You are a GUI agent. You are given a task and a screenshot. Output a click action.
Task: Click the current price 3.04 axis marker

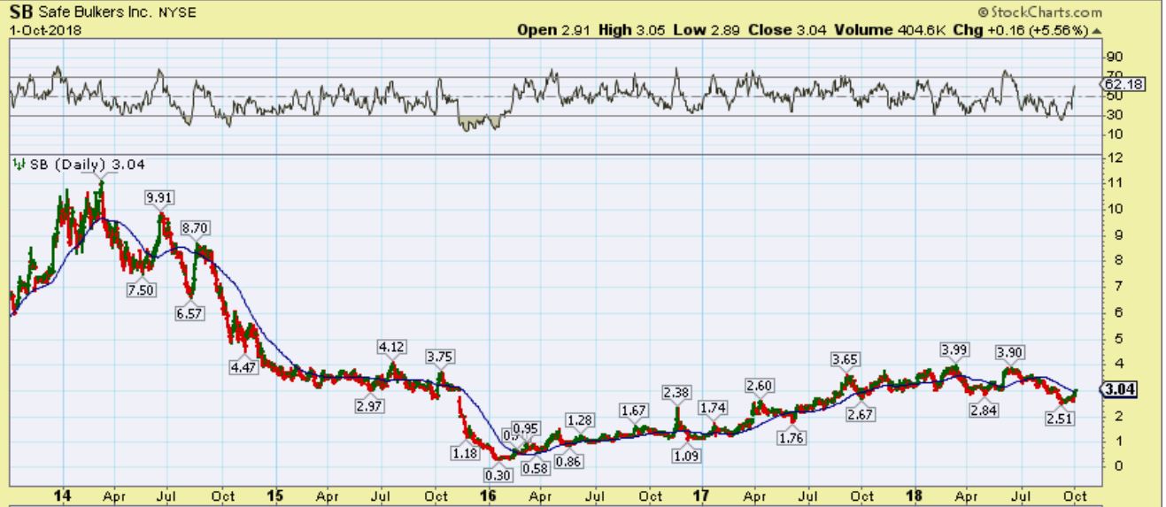click(x=1119, y=388)
